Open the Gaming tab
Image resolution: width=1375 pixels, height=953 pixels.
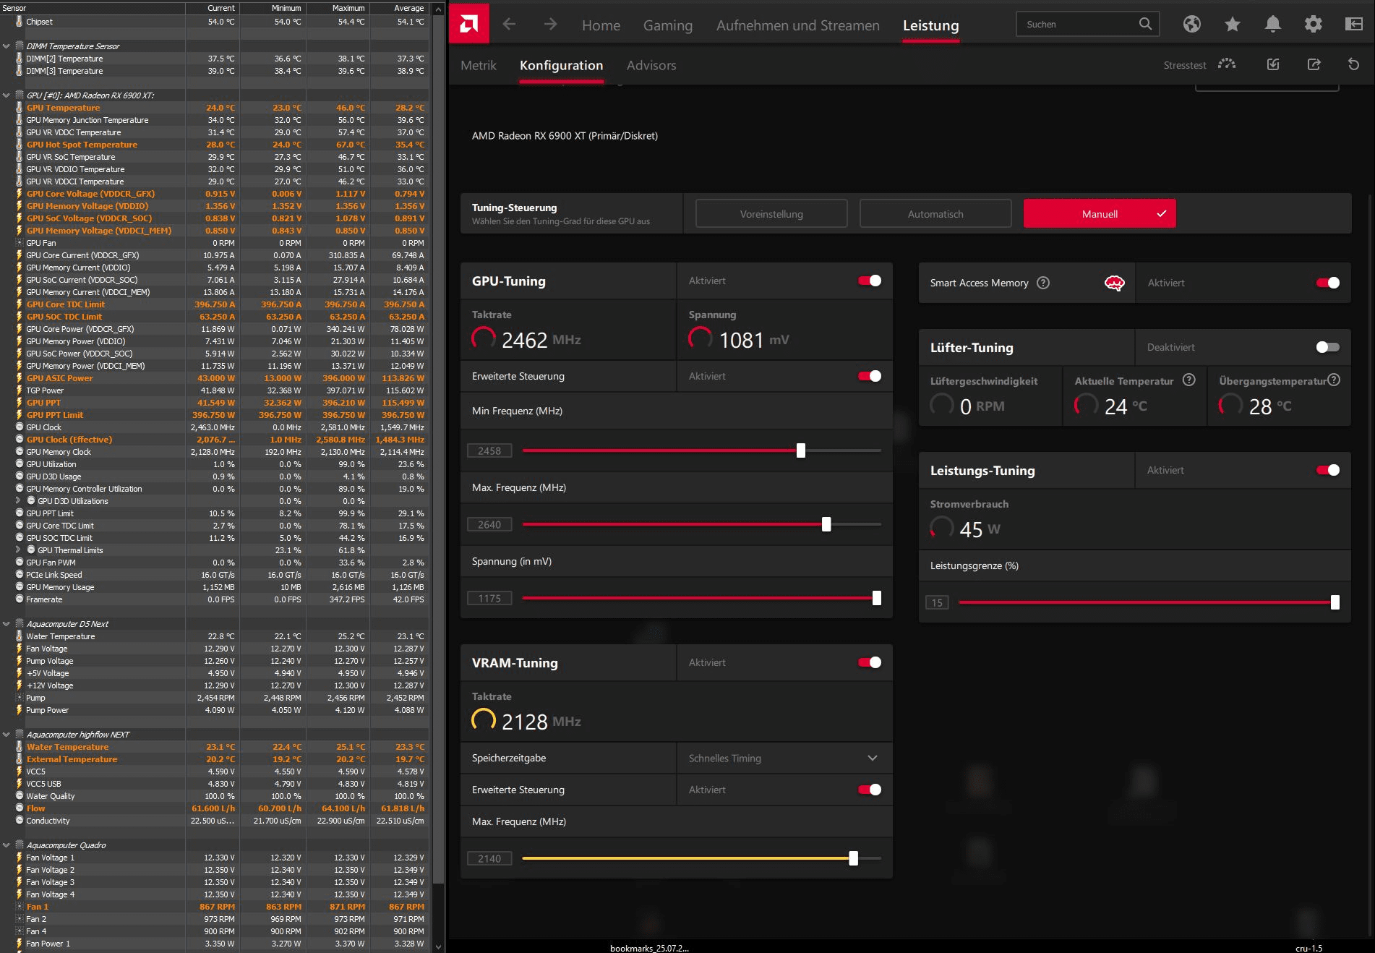tap(667, 25)
